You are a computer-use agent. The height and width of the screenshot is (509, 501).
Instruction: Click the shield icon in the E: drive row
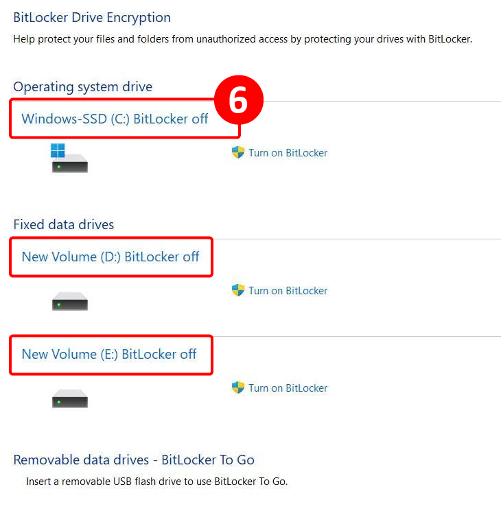(x=238, y=388)
